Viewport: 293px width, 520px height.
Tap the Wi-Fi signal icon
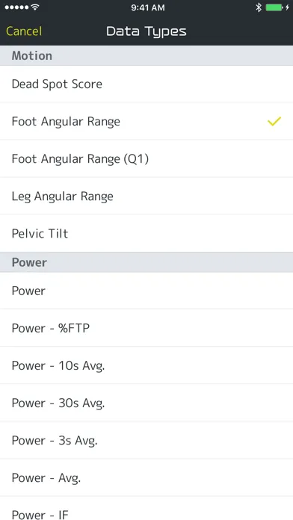coord(34,7)
